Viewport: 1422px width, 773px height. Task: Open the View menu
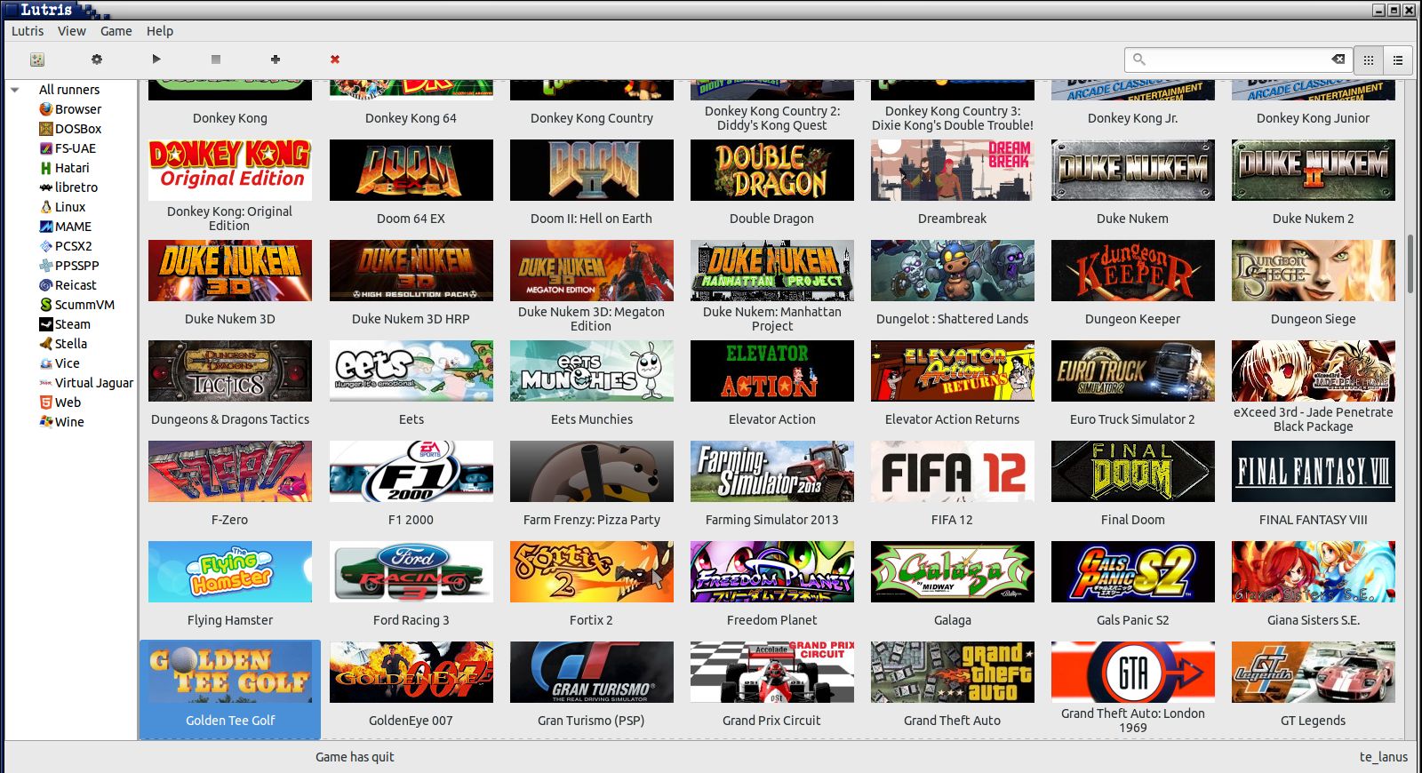point(72,31)
